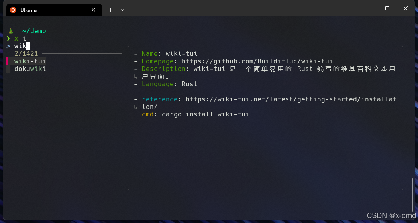
Task: Click the ~/demo directory path
Action: tap(34, 31)
